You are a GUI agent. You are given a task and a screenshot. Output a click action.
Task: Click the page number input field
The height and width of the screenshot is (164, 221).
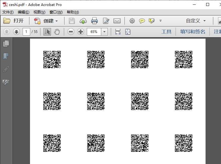pos(26,31)
